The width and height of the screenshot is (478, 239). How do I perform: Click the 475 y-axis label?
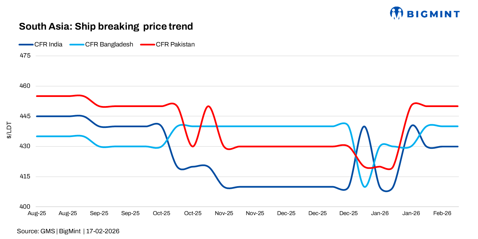tap(26, 56)
